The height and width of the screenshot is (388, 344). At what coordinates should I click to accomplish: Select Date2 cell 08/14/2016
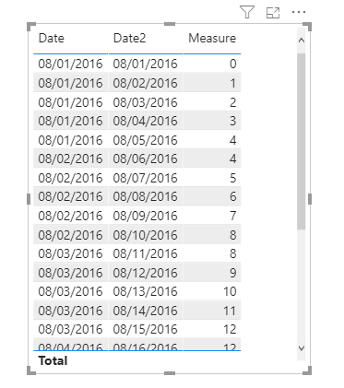(x=145, y=311)
